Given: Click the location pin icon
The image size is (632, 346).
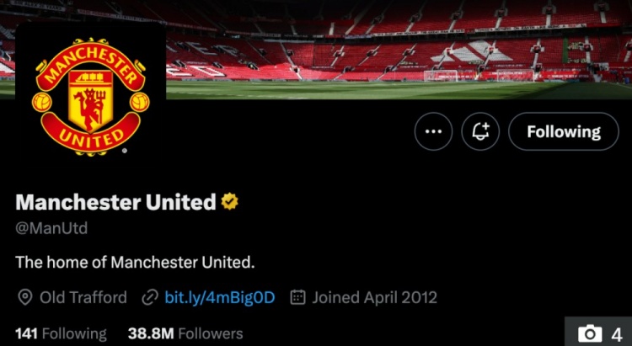Looking at the screenshot, I should tap(24, 297).
